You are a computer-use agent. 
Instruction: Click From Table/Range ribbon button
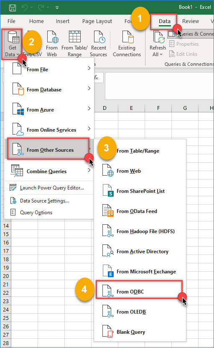tap(74, 44)
